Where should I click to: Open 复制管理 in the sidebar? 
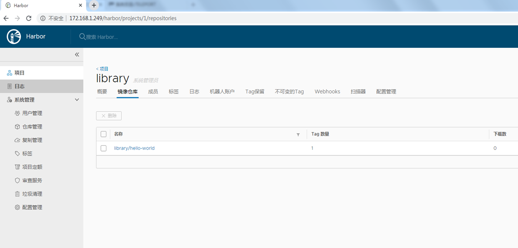[32, 140]
